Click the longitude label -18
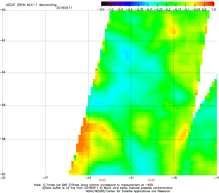The width and height of the screenshot is (219, 193). point(174,178)
